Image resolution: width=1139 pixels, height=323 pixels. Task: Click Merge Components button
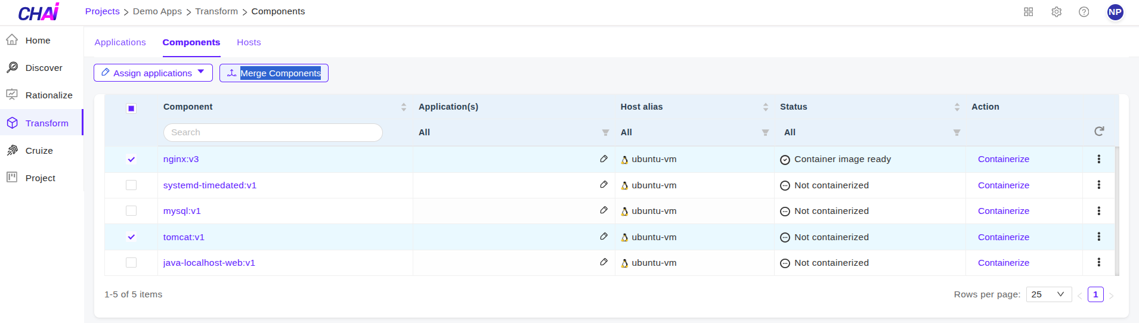pos(274,73)
